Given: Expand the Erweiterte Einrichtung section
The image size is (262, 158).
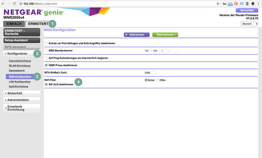Looking at the screenshot, I should pyautogui.click(x=22, y=108).
